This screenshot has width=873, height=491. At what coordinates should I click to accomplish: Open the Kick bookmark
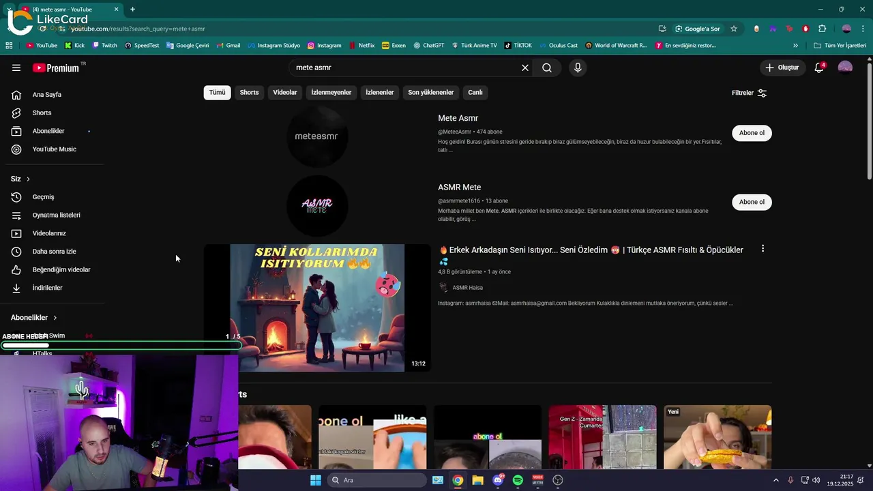point(75,46)
